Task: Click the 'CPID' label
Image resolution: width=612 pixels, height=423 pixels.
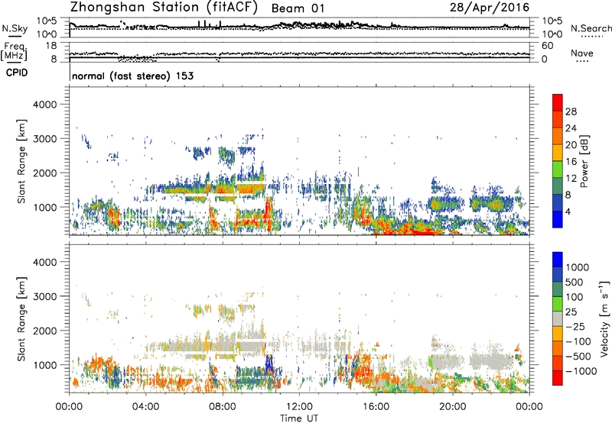Action: click(17, 73)
